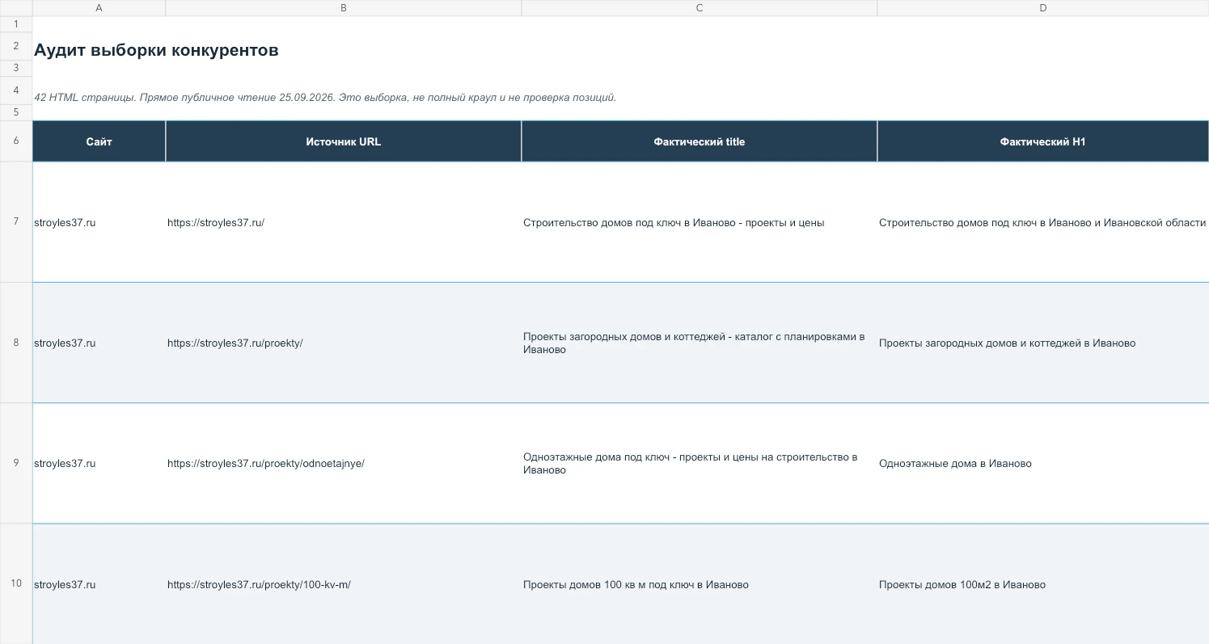Open the https://stroyles37.ru/proekty/ URL cell

point(344,343)
